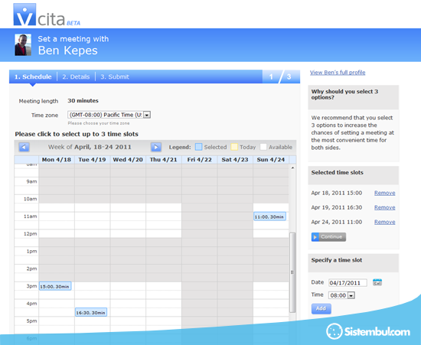Click the selected 15:00 30min slot on Monday
421x345 pixels.
tap(55, 286)
